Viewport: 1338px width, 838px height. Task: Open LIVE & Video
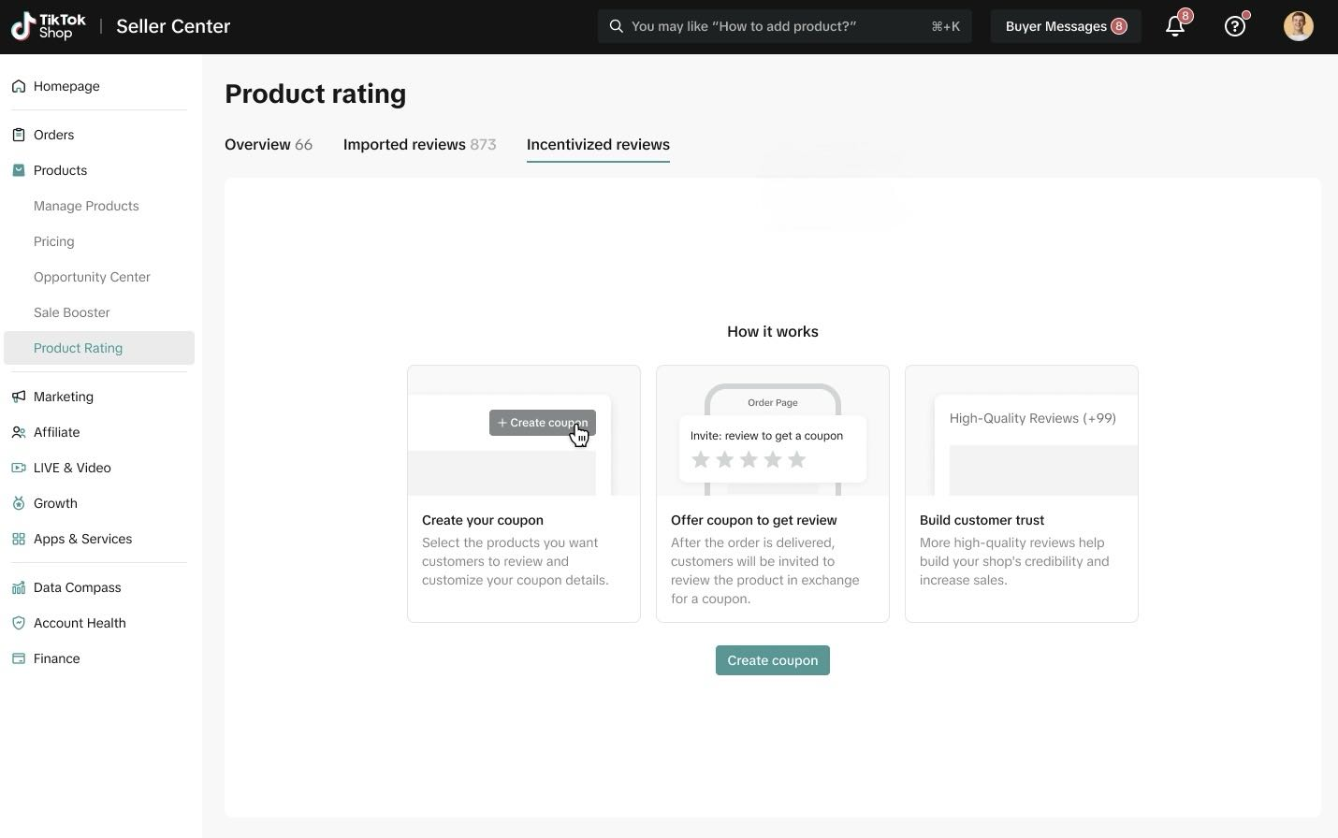click(72, 467)
